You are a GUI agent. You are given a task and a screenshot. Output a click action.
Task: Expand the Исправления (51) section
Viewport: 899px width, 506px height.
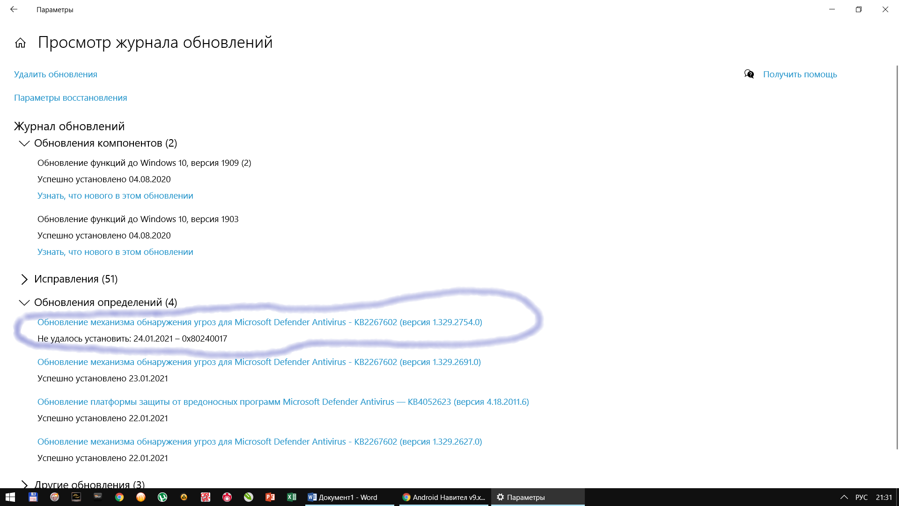click(x=24, y=279)
